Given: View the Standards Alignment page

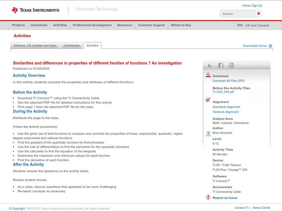Looking at the screenshot, I should pyautogui.click(x=227, y=107).
